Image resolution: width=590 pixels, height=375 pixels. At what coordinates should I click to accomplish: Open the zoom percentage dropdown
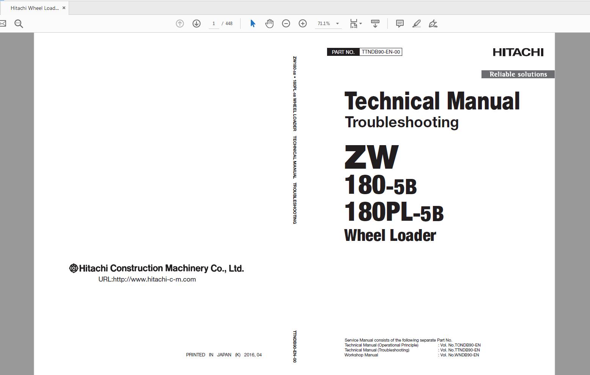[337, 24]
